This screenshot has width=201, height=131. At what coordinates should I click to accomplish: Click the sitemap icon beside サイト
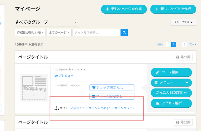tap(57, 108)
